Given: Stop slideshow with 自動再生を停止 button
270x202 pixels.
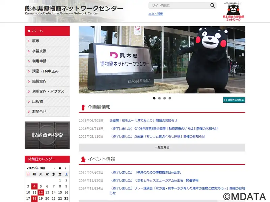Looking at the screenshot, I should (x=234, y=100).
